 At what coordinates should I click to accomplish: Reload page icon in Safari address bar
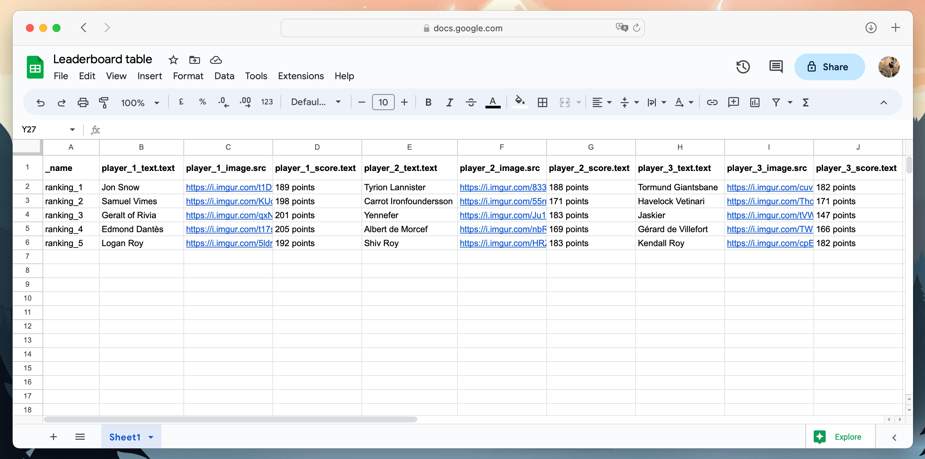click(636, 28)
